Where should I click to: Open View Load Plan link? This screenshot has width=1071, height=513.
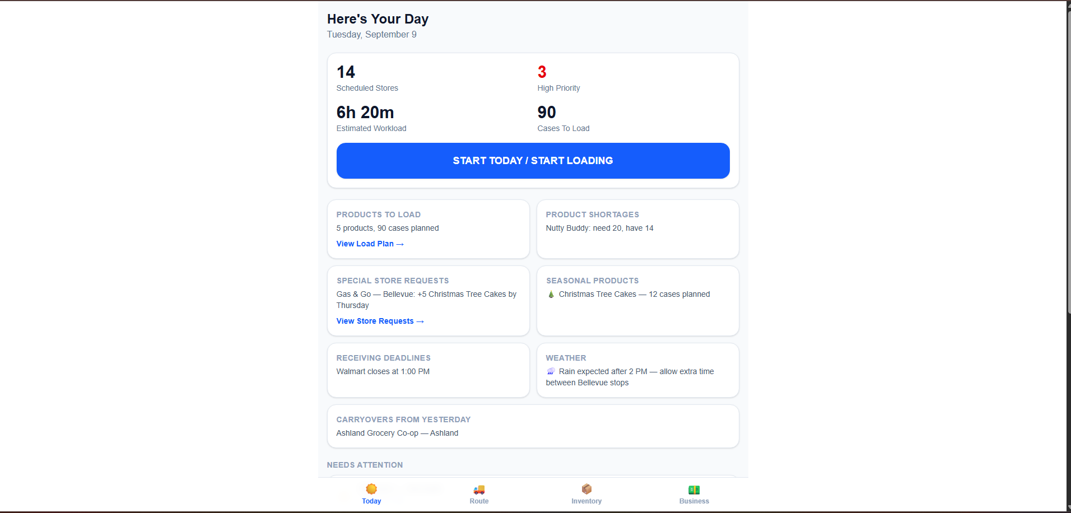point(370,244)
